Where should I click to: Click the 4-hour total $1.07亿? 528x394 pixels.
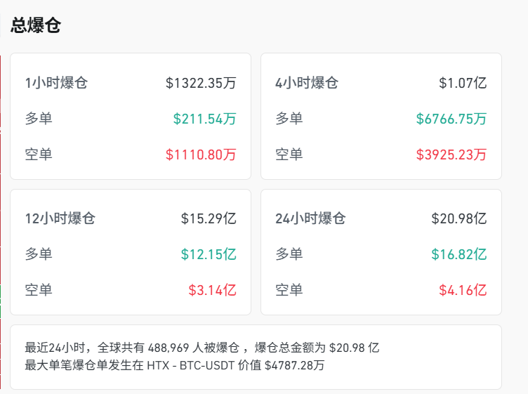pos(463,83)
